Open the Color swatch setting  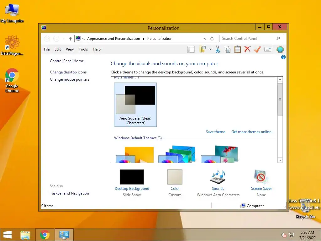tap(175, 177)
